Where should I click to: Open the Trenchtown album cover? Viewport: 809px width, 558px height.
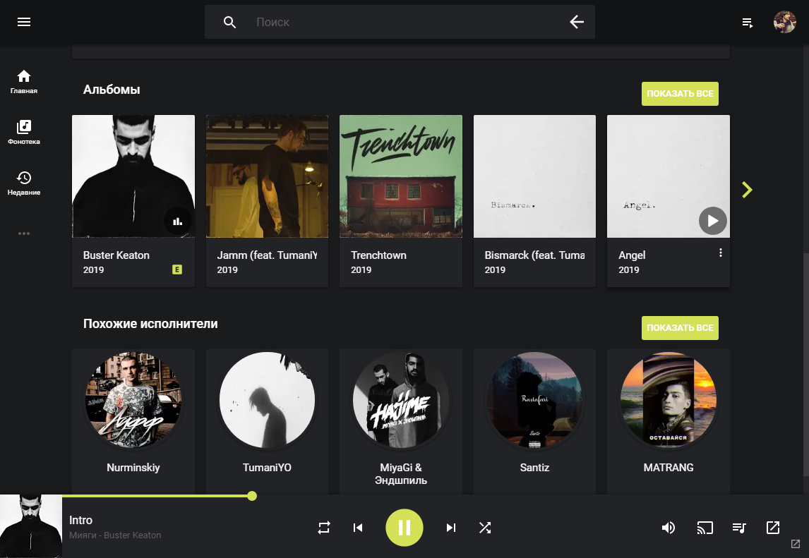point(401,176)
